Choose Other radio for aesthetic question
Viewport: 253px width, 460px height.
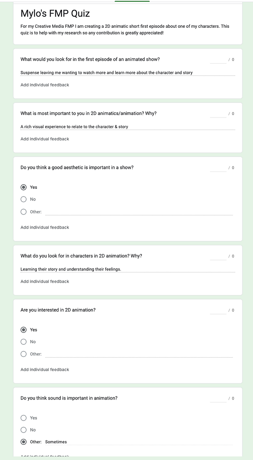coord(24,212)
